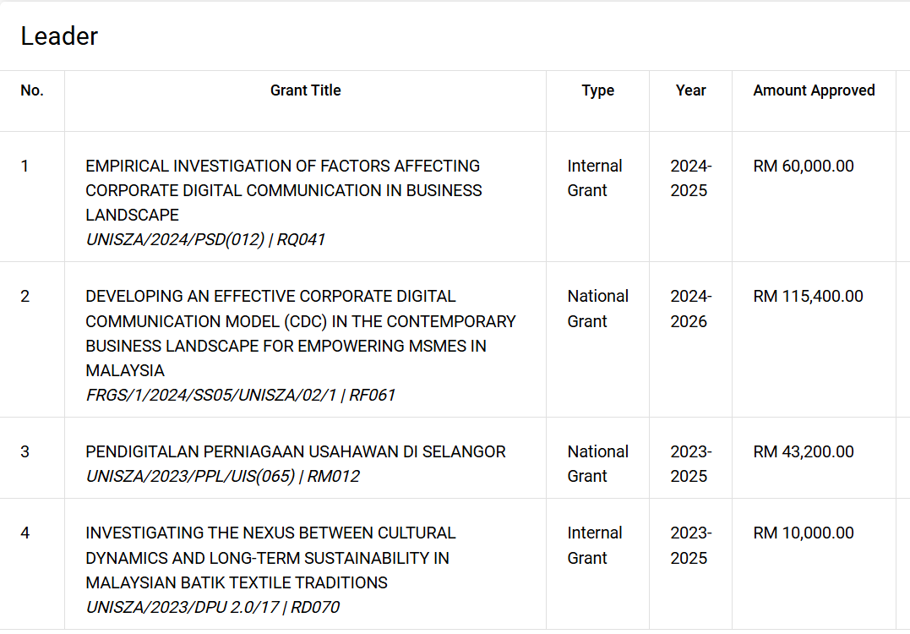The image size is (910, 634).
Task: Click the Leader section heading
Action: pos(59,36)
